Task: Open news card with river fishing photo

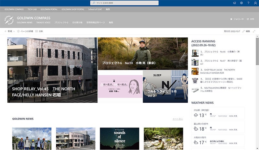Action: (163, 139)
